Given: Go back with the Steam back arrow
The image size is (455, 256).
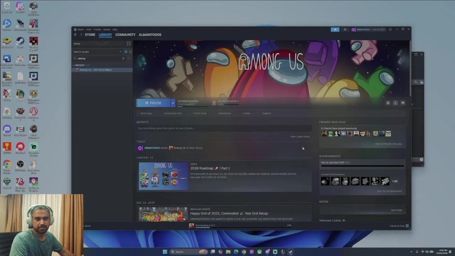Looking at the screenshot, I should [75, 34].
